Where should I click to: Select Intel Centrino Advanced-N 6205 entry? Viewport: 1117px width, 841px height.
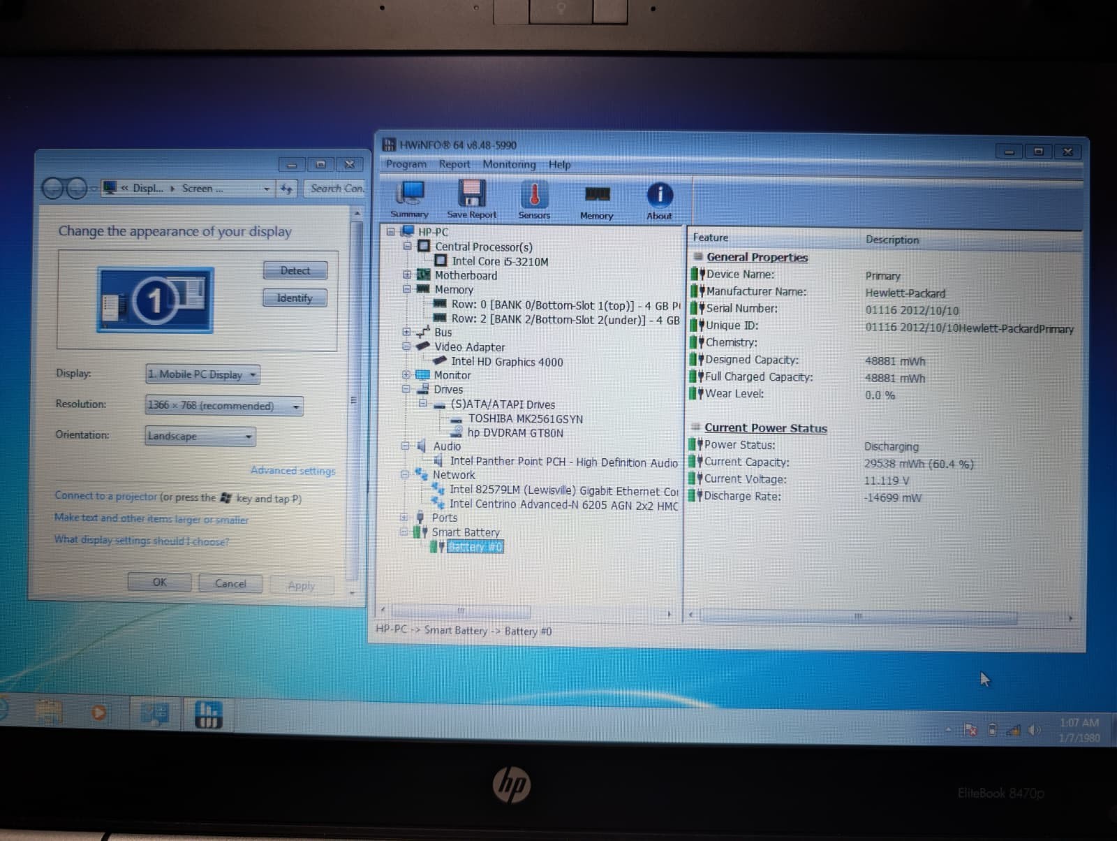pos(563,504)
